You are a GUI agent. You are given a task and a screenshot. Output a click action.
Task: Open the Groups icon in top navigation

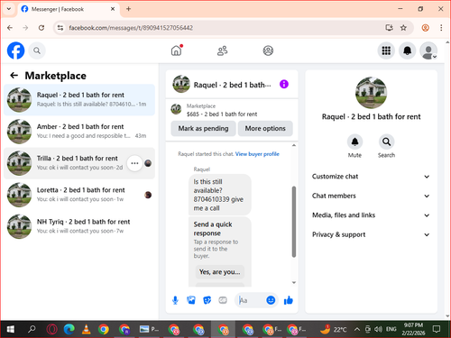pos(268,50)
